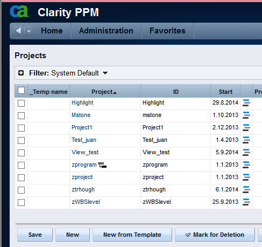This screenshot has height=247, width=262.
Task: Open Gantt icon for zproject row
Action: pos(246,177)
